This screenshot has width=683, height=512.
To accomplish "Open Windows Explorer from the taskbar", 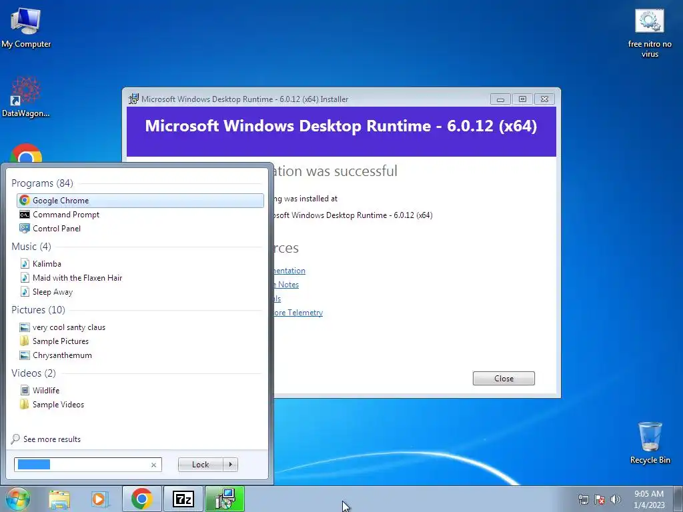I will pyautogui.click(x=59, y=499).
